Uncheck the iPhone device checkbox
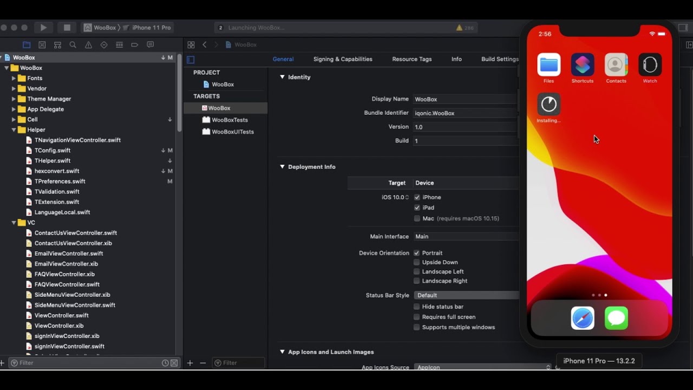 [x=417, y=197]
